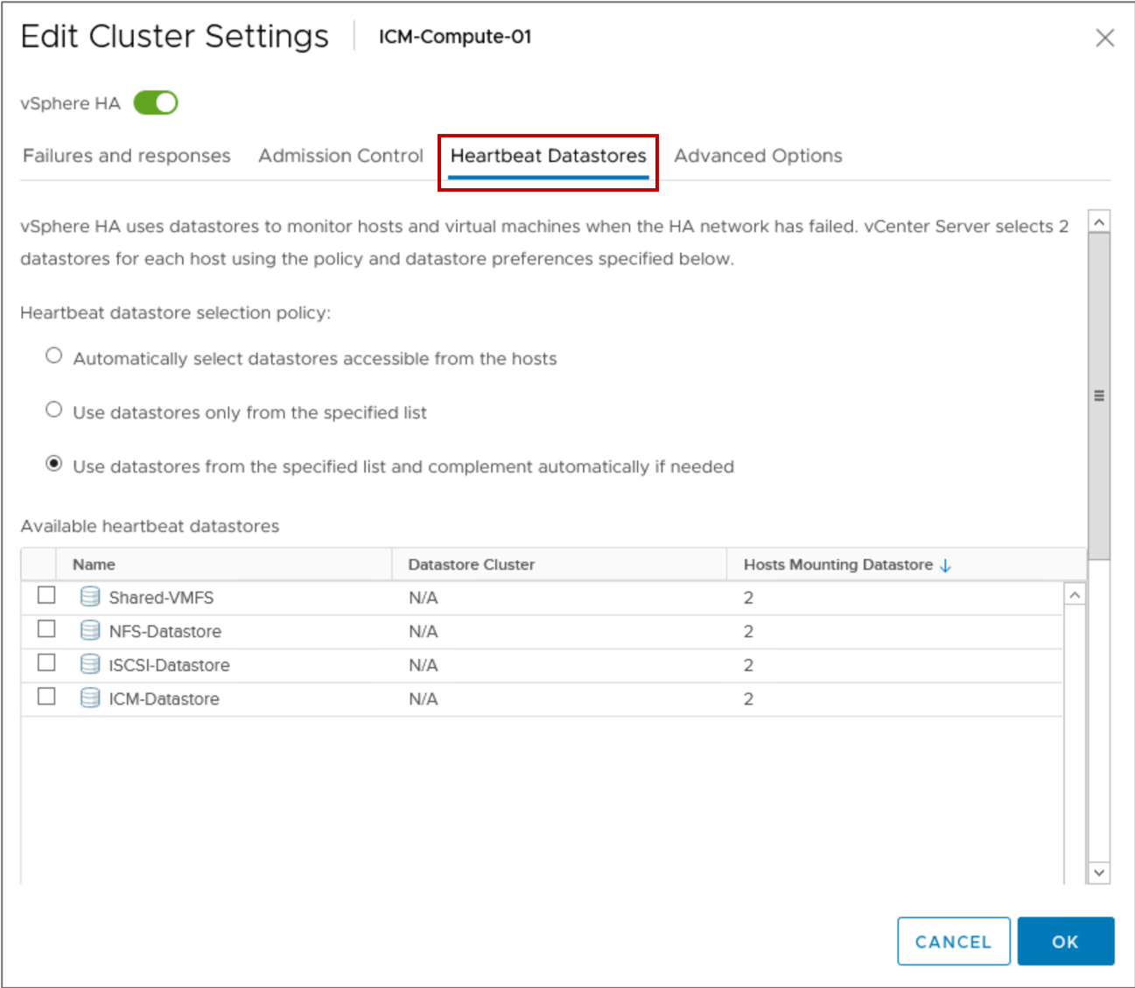Select the ISCSI-Datastore name text
The height and width of the screenshot is (988, 1135).
169,665
